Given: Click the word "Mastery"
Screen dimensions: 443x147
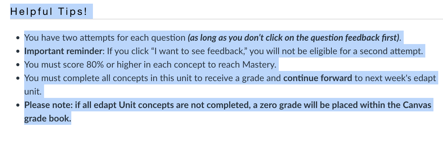Looking at the screenshot, I should [x=258, y=65].
